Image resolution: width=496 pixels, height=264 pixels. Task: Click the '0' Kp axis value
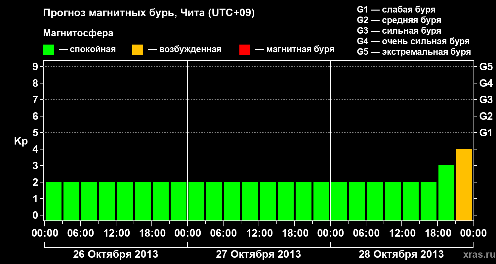coord(36,215)
